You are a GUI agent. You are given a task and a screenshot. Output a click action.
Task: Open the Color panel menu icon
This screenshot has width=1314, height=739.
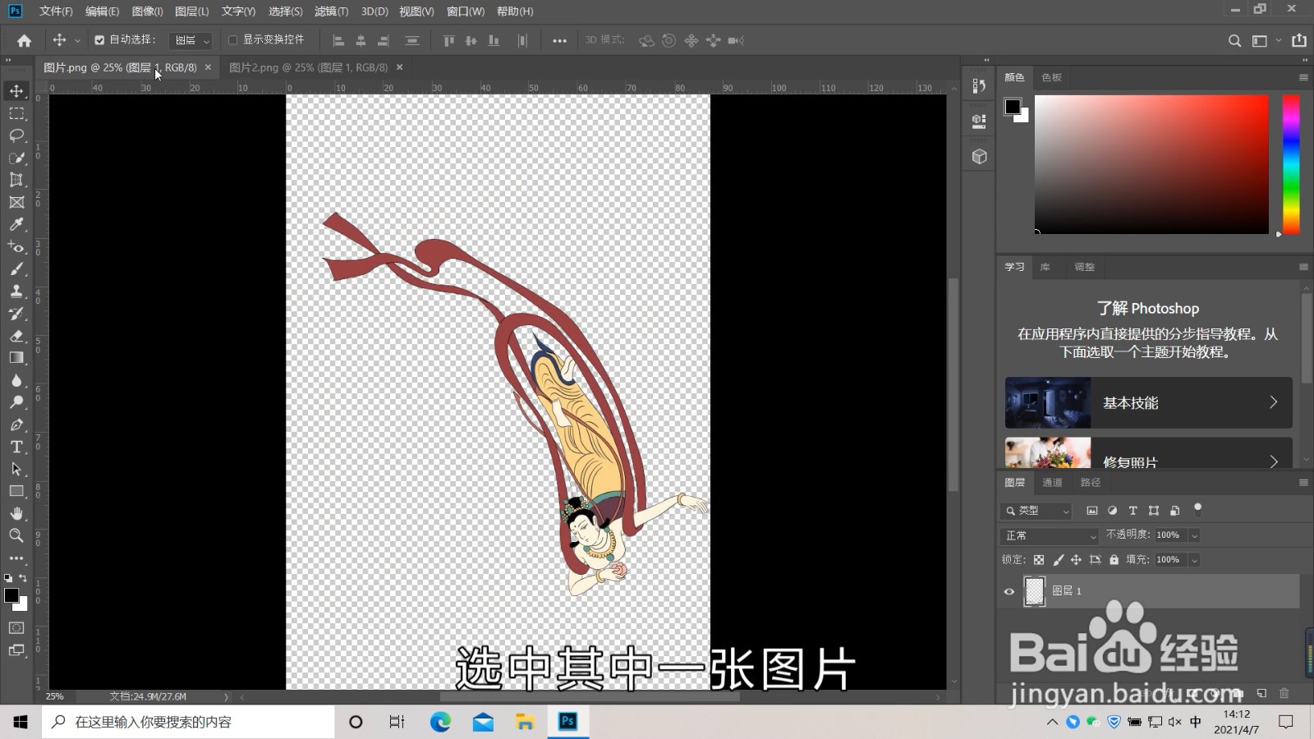point(1303,77)
